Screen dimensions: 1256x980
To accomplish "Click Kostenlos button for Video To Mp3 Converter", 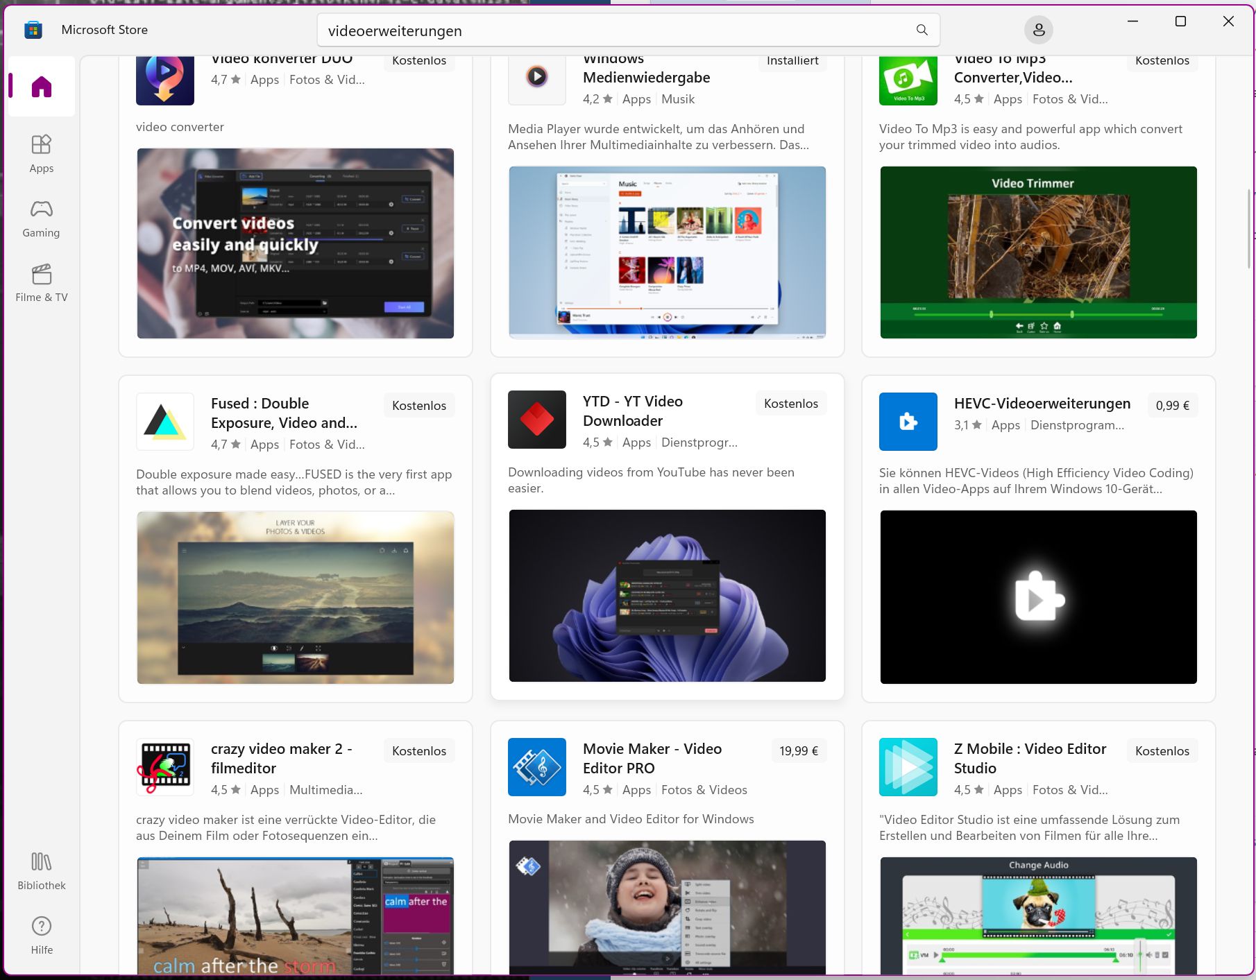I will pos(1162,61).
